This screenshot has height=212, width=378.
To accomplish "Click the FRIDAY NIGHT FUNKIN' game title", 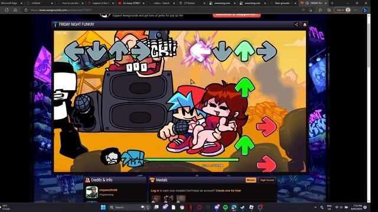I will [76, 24].
